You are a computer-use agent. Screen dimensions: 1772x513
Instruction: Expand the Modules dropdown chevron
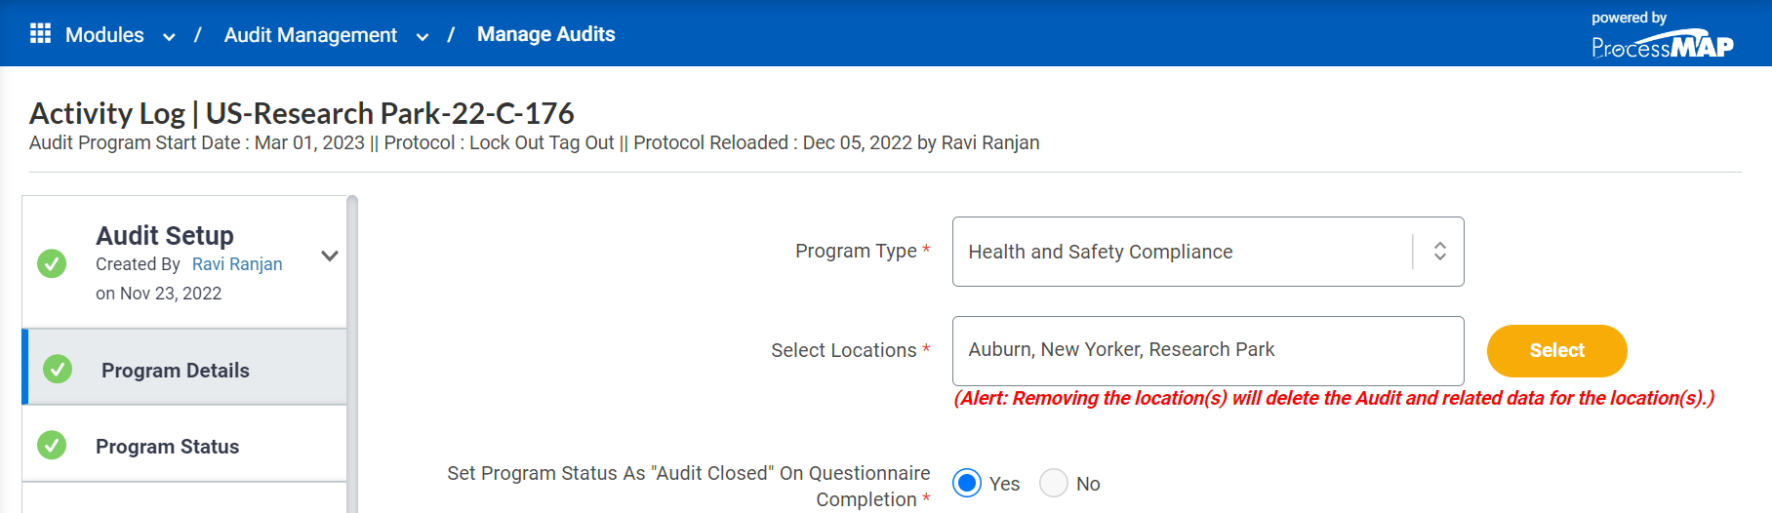[169, 37]
